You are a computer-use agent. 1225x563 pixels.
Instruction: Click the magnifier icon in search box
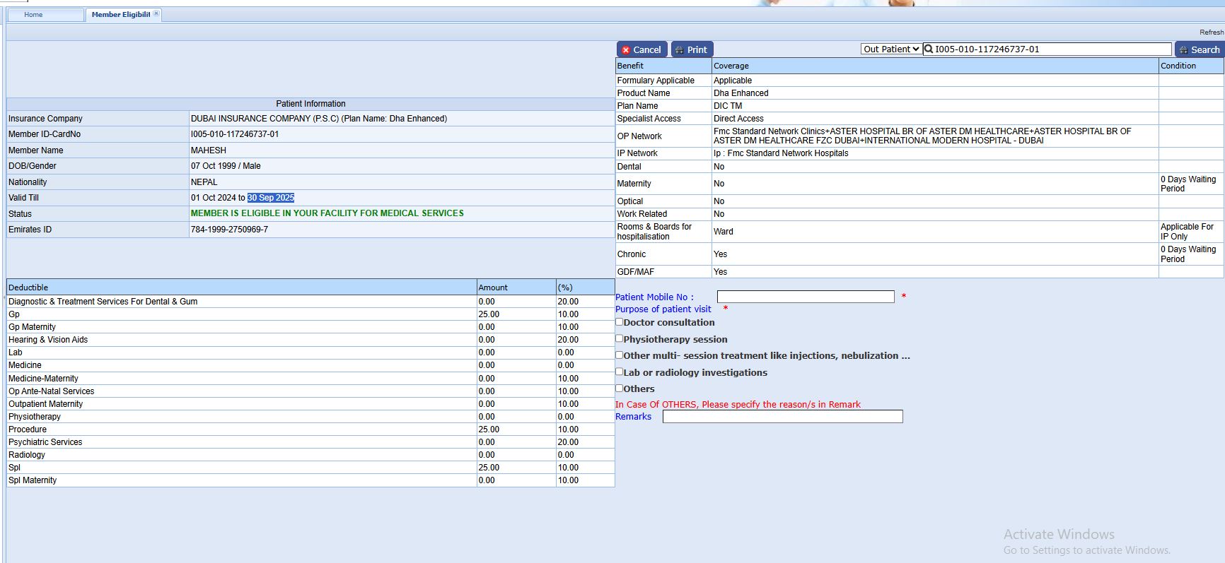tap(929, 49)
